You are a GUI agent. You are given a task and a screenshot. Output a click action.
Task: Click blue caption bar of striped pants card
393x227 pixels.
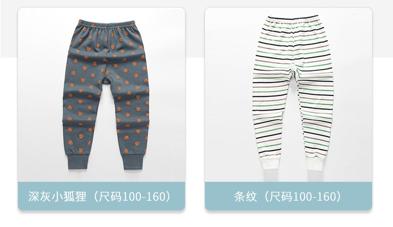click(288, 196)
